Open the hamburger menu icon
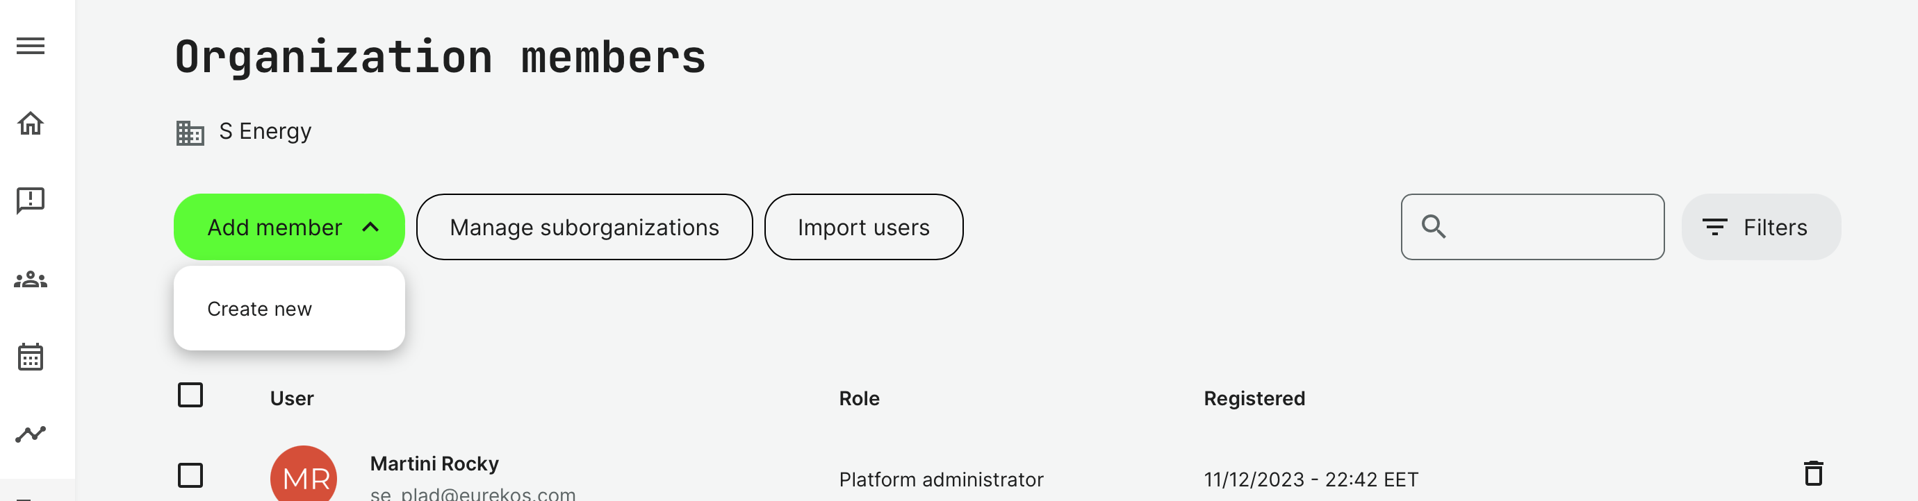 (31, 46)
